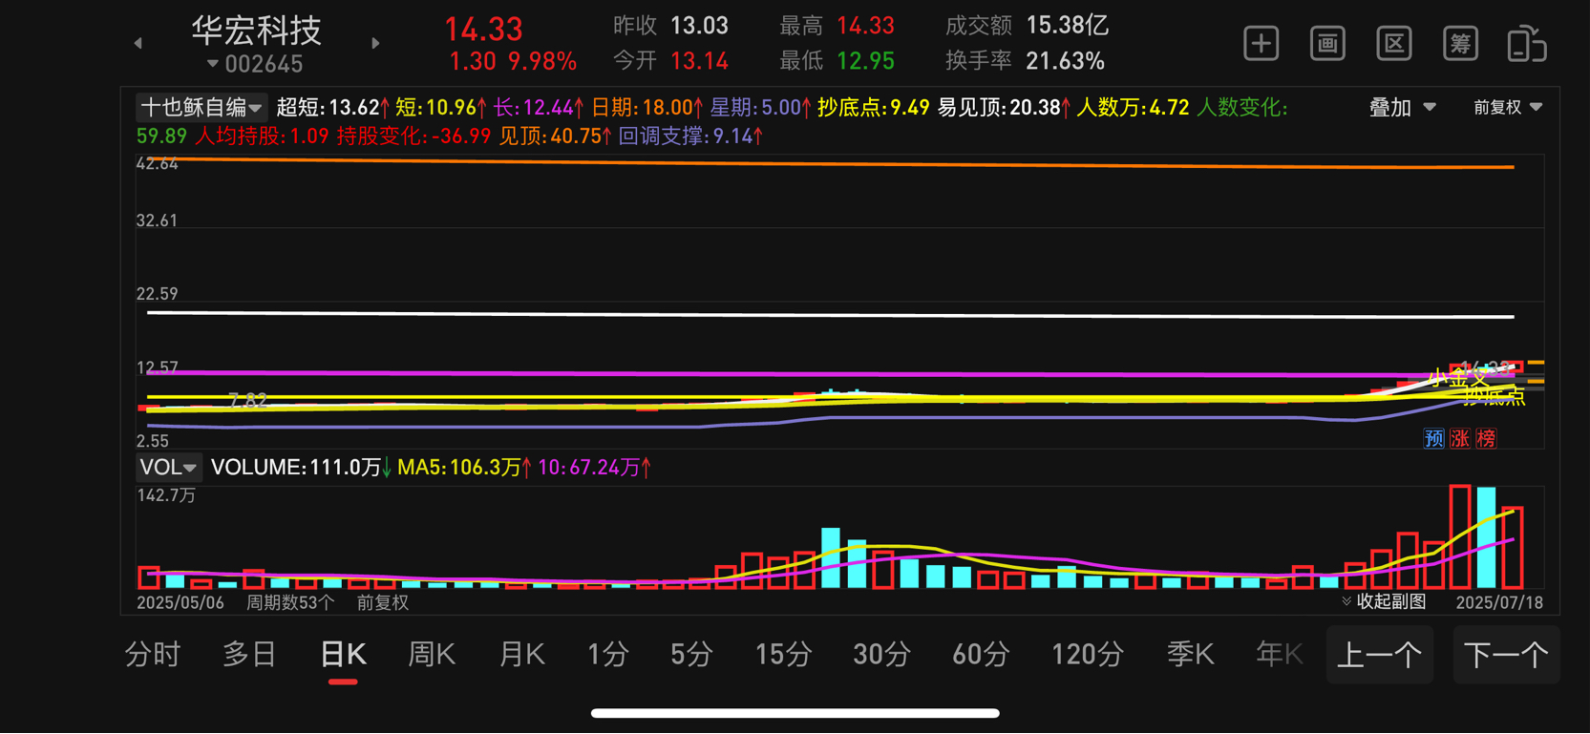
Task: Click the 上一个 previous button
Action: pos(1380,655)
